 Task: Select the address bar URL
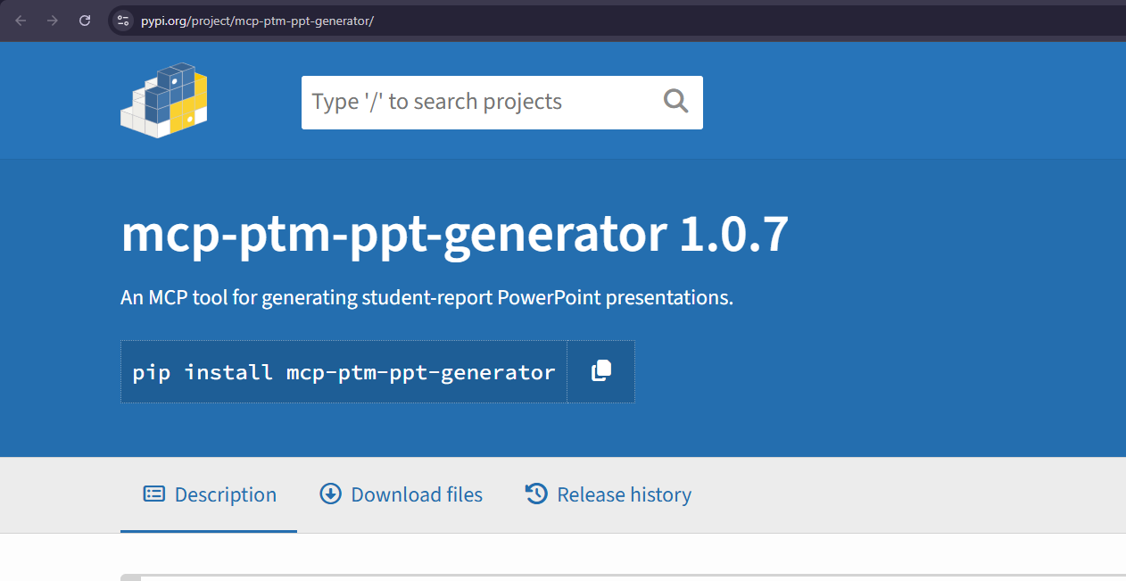pos(257,21)
